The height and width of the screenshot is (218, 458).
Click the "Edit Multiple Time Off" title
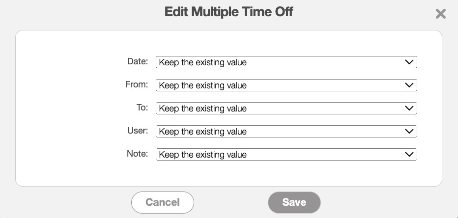click(x=229, y=12)
